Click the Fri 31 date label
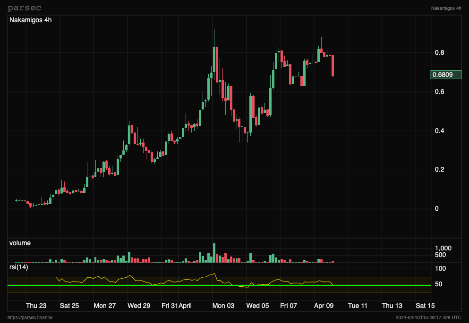Viewport: 469px width, 323px height. pyautogui.click(x=169, y=306)
